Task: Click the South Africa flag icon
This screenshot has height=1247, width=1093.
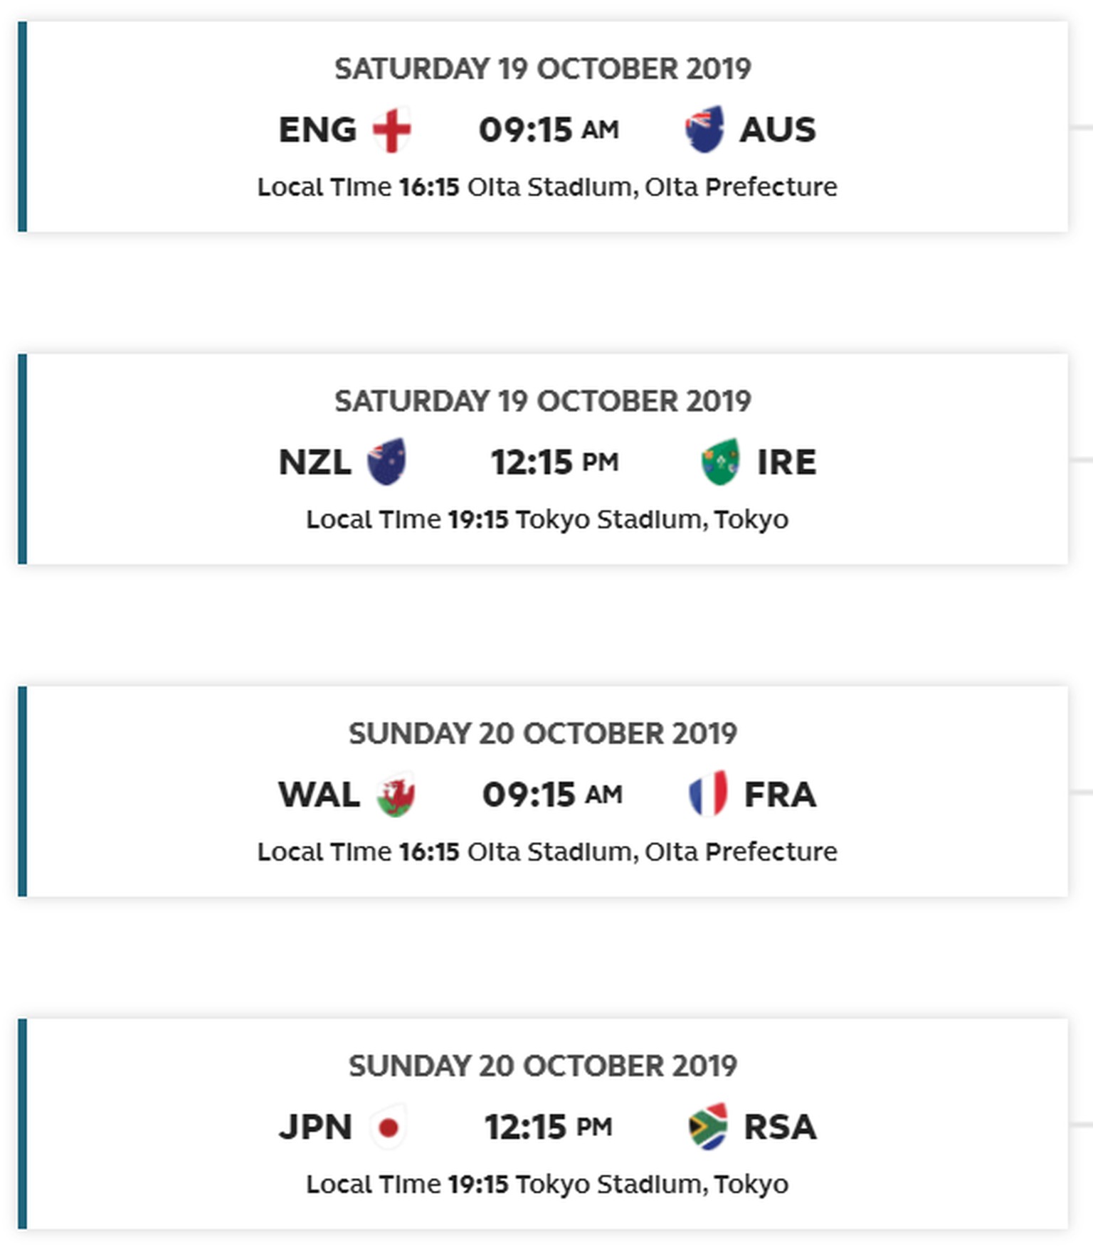Action: [x=708, y=1127]
